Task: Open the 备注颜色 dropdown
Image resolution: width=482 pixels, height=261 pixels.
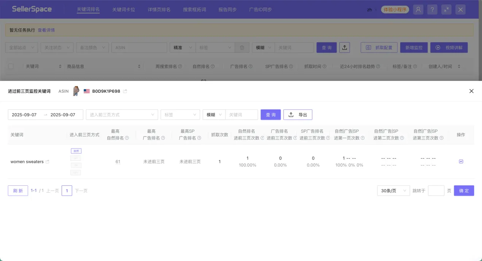Action: coord(92,47)
